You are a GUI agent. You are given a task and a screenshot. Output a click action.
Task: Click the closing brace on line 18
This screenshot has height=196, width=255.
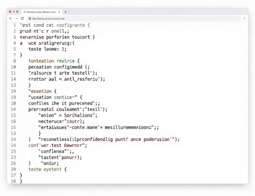coord(21,181)
